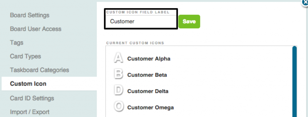The image size is (308, 117).
Task: Go to Board User Access
Action: click(x=36, y=29)
